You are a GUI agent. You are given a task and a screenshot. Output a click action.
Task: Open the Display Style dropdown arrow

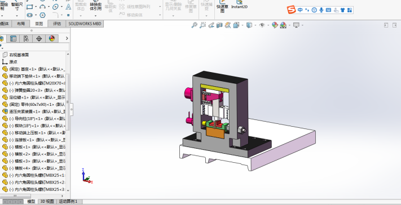pyautogui.click(x=255, y=25)
